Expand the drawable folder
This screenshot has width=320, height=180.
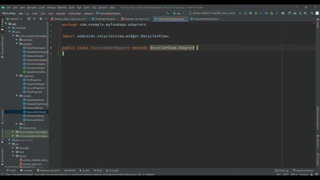(x=13, y=148)
